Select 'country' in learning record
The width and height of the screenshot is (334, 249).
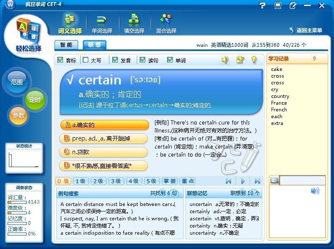(x=280, y=96)
